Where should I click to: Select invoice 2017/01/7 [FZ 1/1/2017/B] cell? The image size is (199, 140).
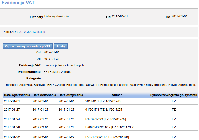[103, 101]
